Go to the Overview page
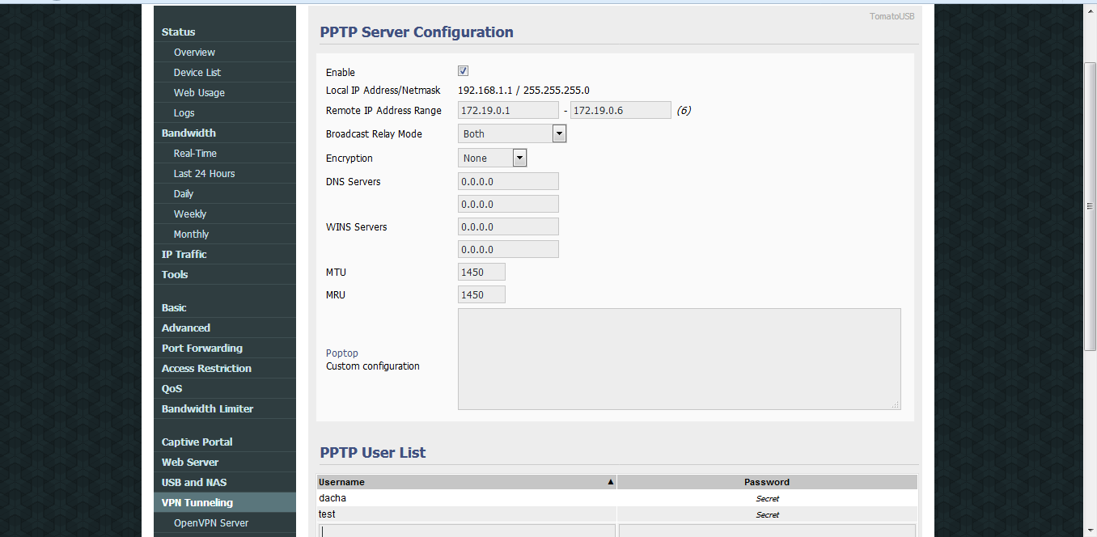 225,52
